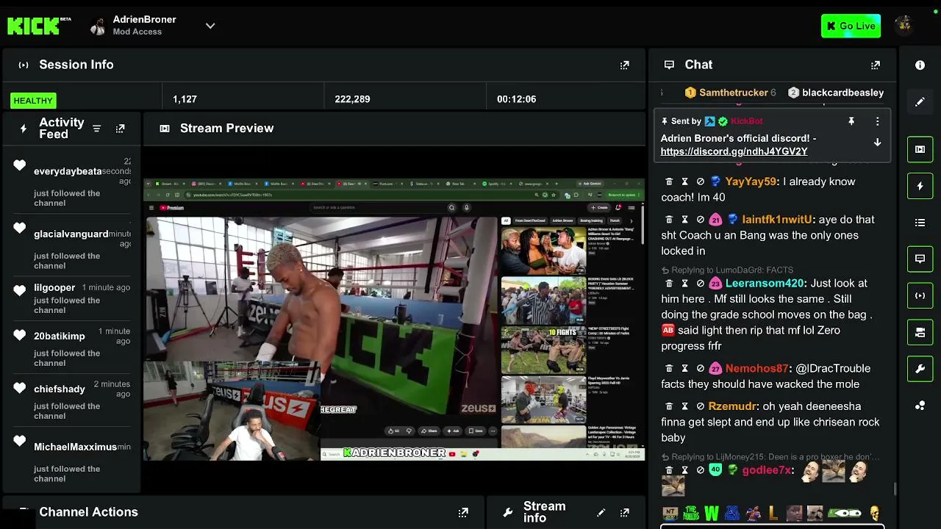
Task: Click the chat scrollbar thumb
Action: 895,489
